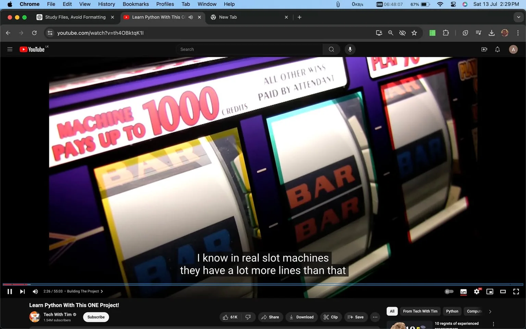
Task: Open 10 regrets of experienced video
Action: [456, 325]
